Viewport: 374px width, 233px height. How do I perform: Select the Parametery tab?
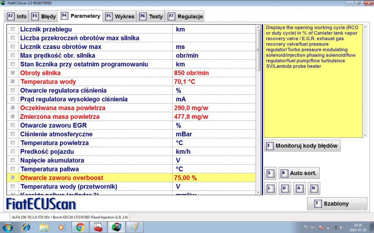click(80, 16)
